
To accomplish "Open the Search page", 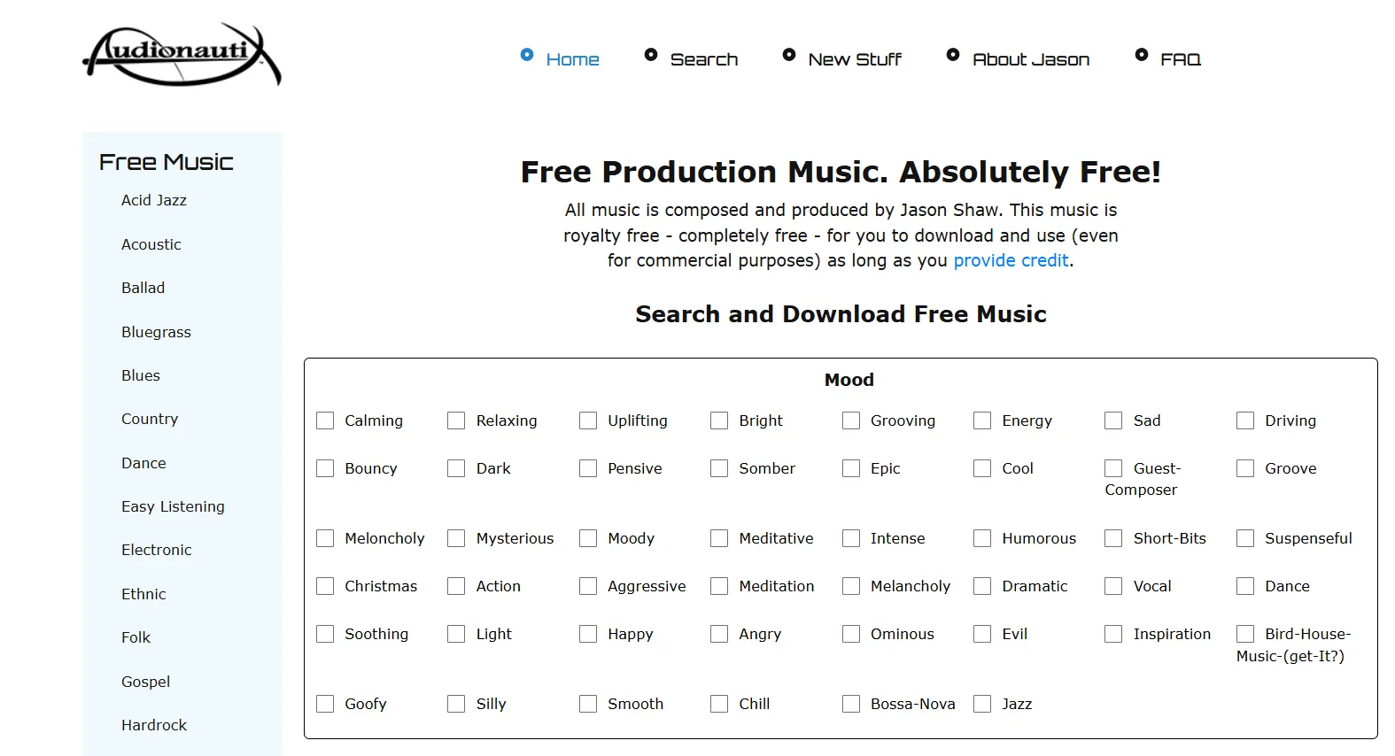I will tap(704, 58).
